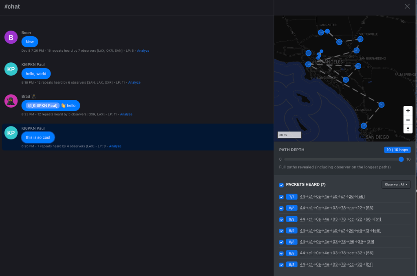Click the Path Depth slider handle

pos(401,159)
